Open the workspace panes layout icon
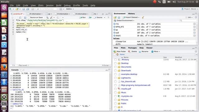Image resolution: width=199 pixels, height=112 pixels. [61, 9]
